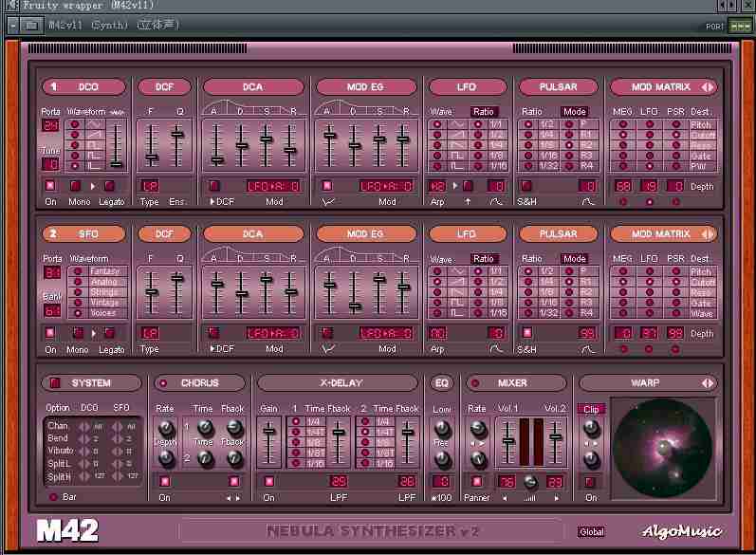This screenshot has width=756, height=555.
Task: Toggle DCO Legato switch
Action: [x=110, y=186]
